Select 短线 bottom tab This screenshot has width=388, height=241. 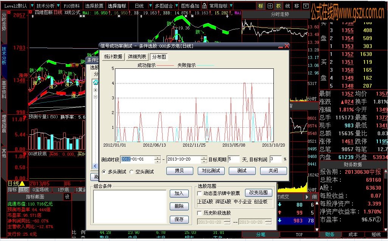(376, 234)
